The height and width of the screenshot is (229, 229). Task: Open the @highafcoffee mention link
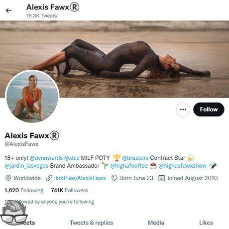[129, 166]
